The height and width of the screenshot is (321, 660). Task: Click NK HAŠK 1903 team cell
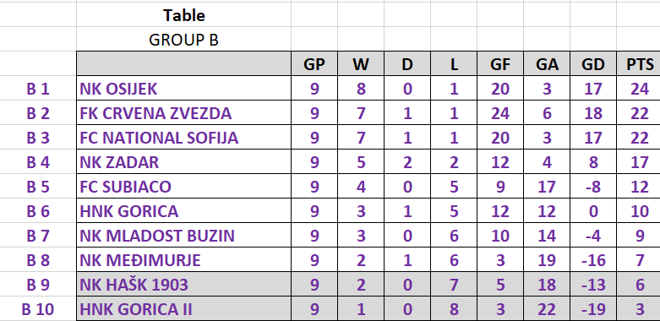coord(183,285)
